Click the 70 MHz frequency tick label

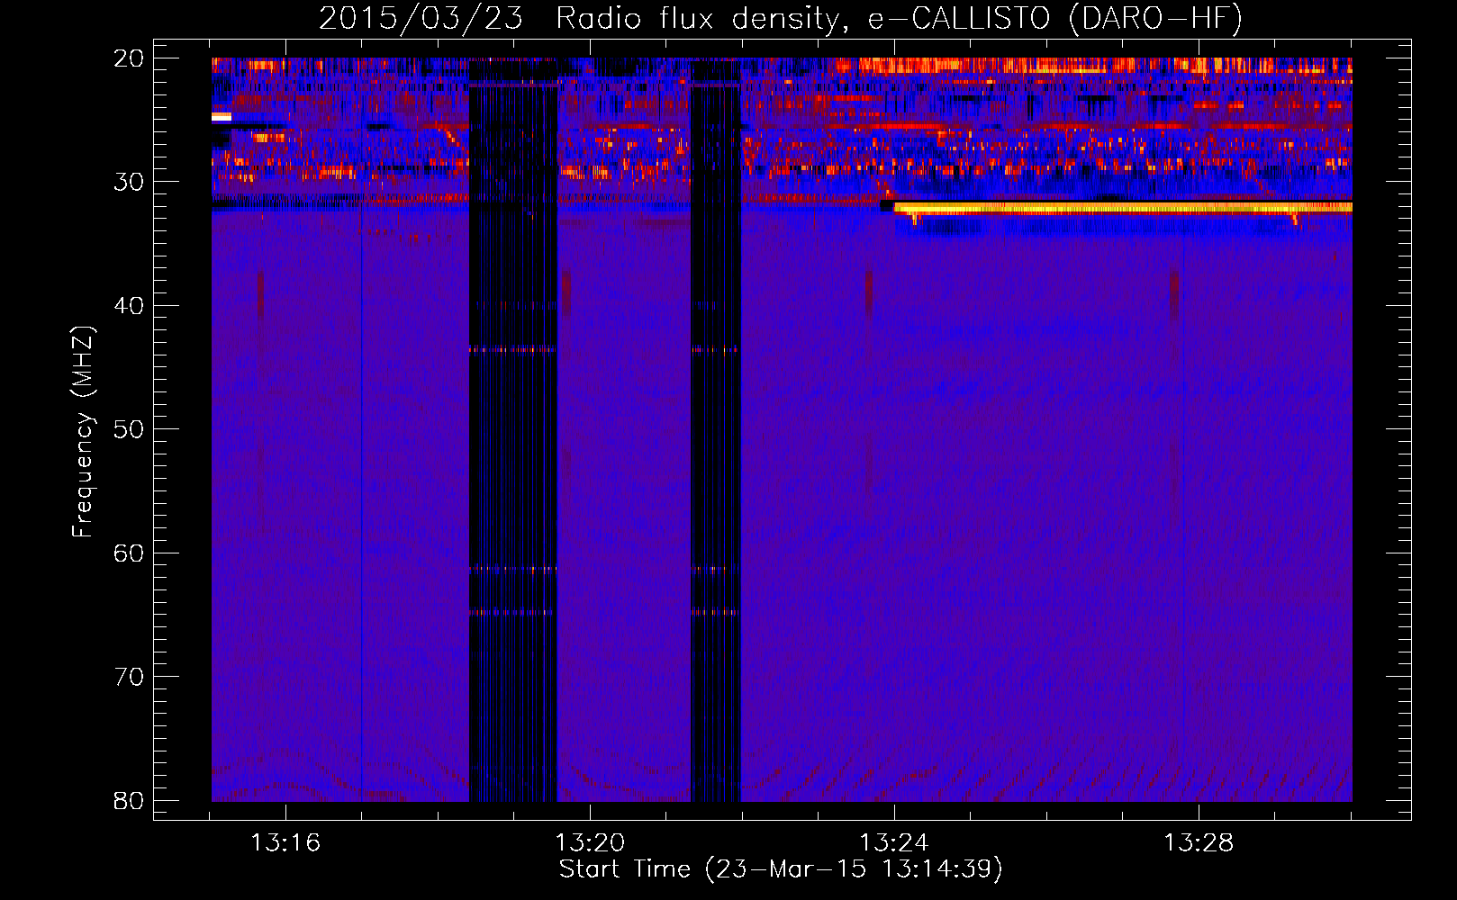[x=129, y=677]
